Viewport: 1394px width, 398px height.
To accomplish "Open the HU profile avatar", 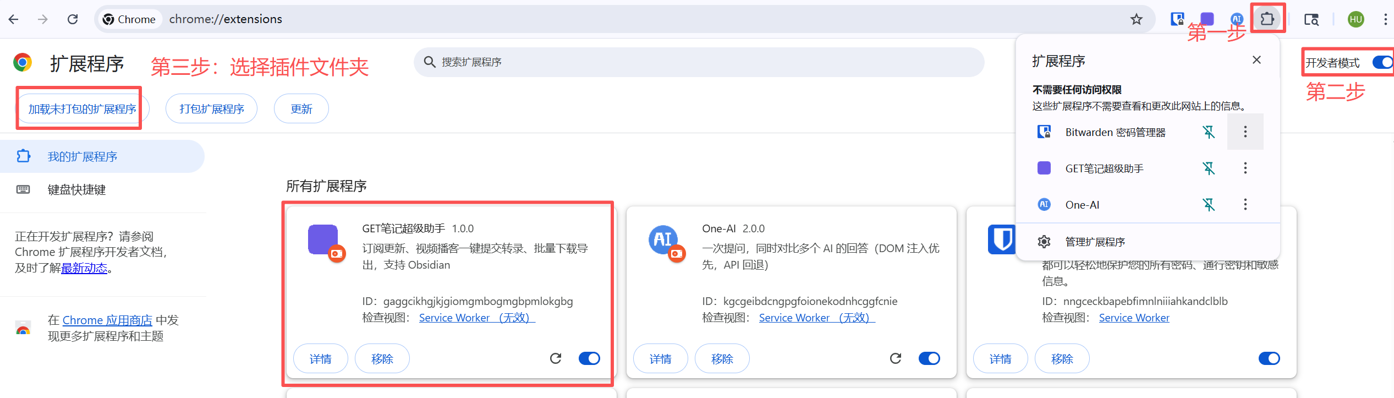I will (x=1355, y=19).
